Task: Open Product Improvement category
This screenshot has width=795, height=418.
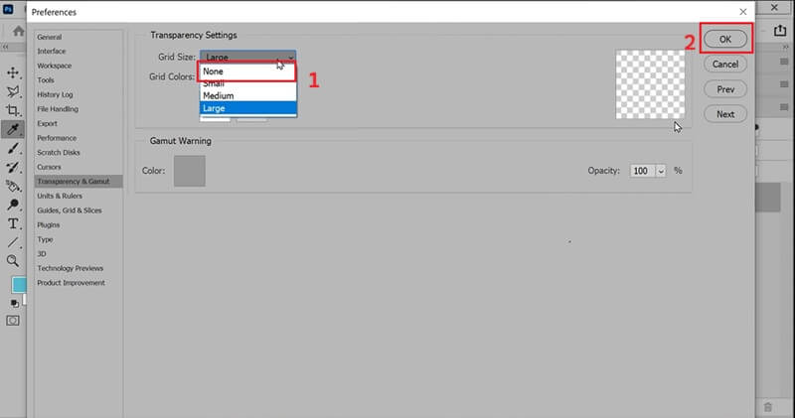Action: [x=71, y=283]
